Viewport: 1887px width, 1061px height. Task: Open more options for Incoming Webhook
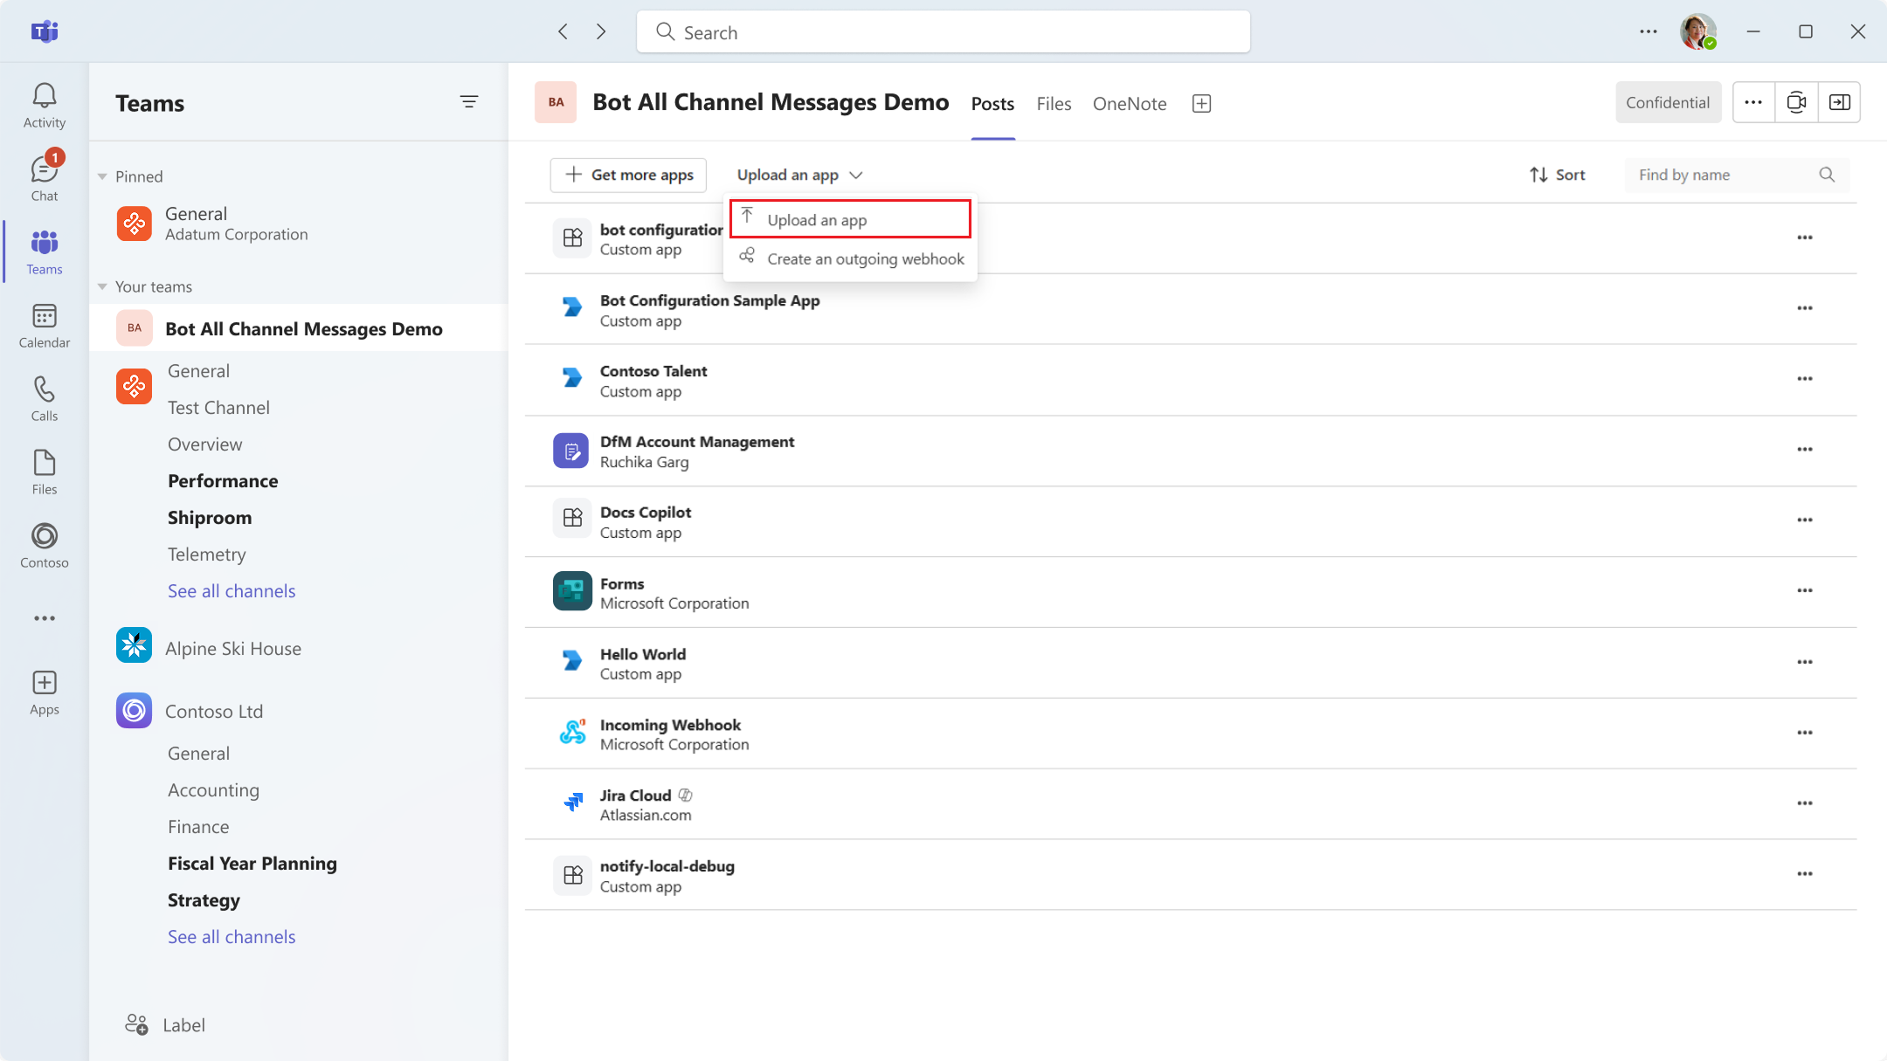[1805, 733]
